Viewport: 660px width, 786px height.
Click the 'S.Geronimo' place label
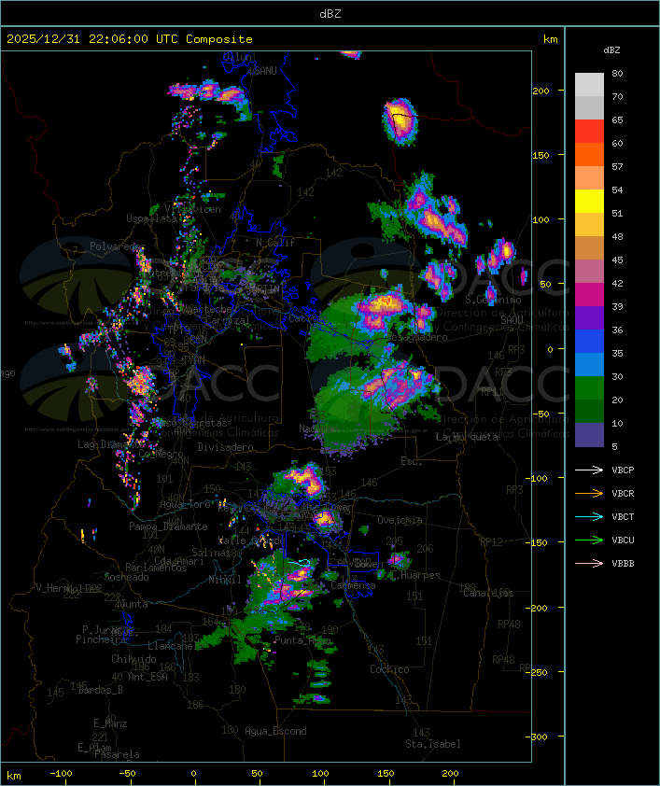tap(493, 300)
